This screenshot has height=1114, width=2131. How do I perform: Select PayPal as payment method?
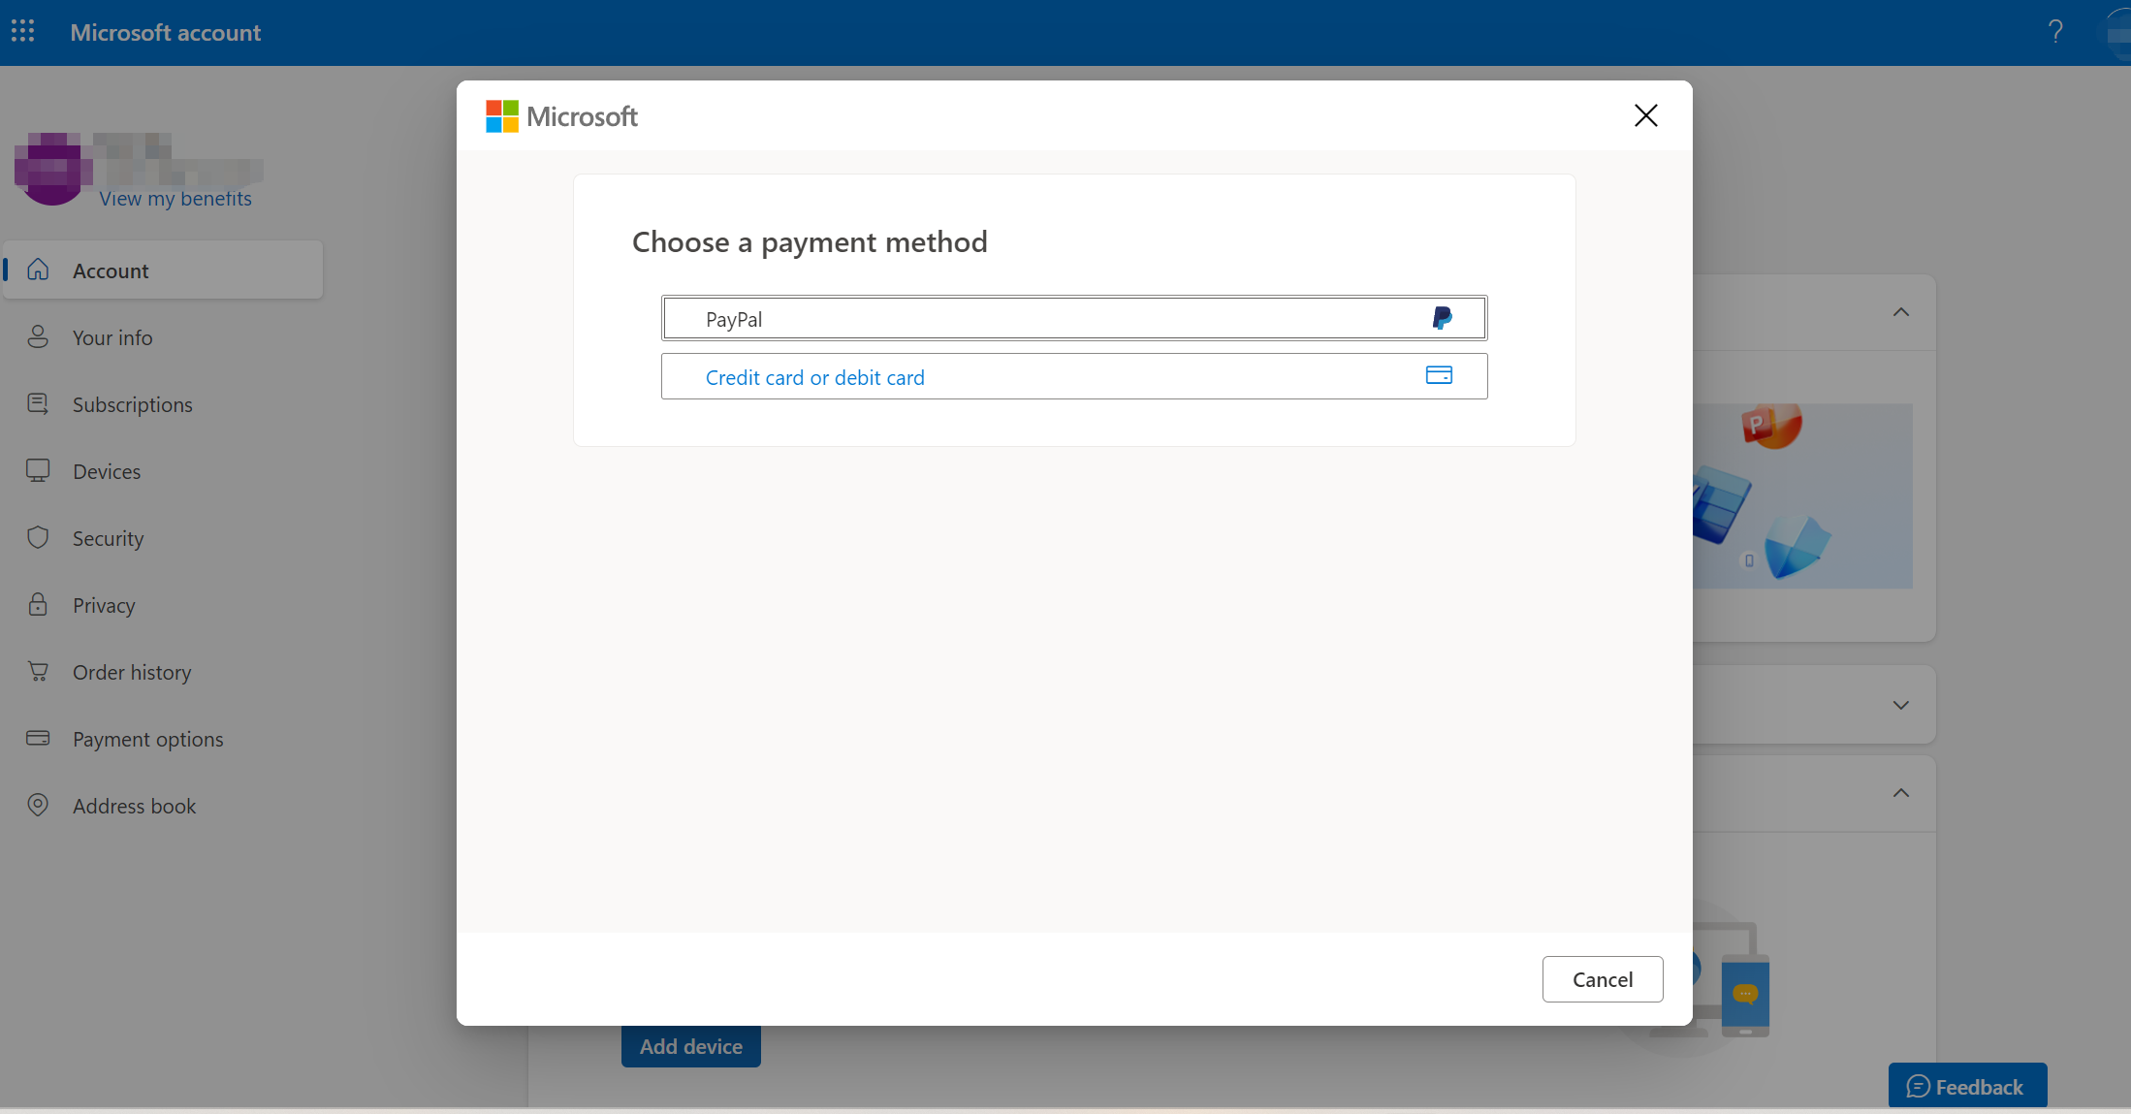coord(1074,318)
